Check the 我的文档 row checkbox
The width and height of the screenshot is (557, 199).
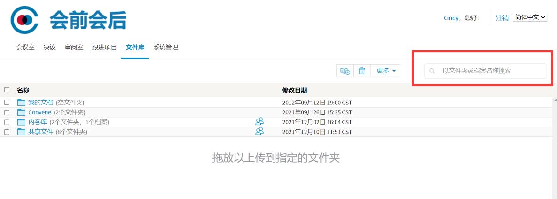(x=7, y=103)
